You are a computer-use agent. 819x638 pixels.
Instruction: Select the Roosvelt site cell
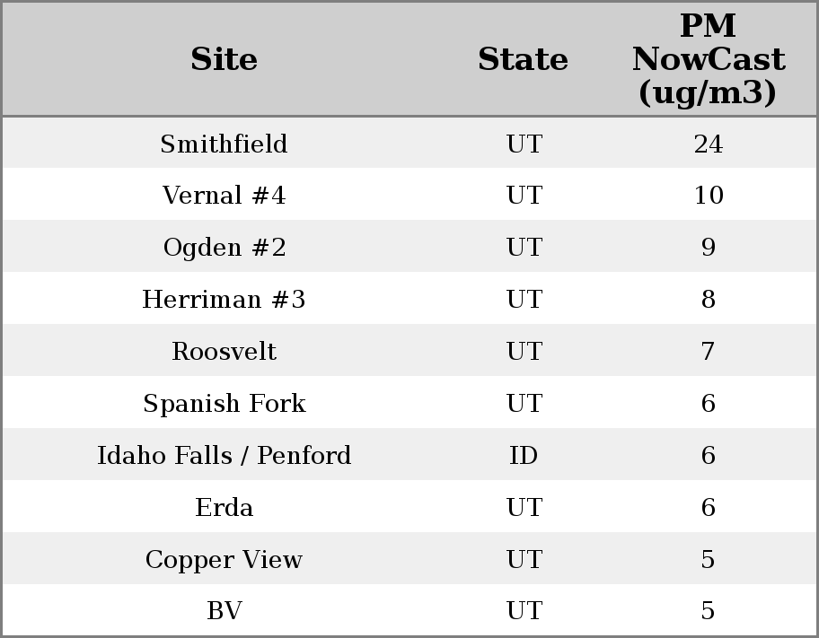click(224, 351)
